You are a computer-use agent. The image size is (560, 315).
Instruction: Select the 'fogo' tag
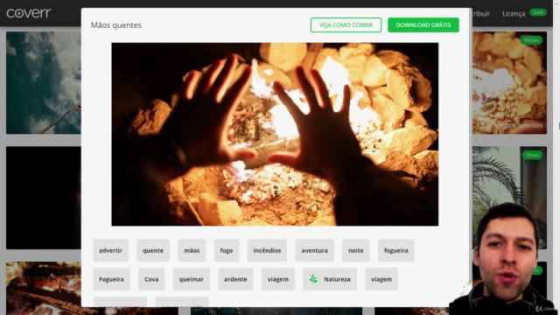[x=227, y=250]
